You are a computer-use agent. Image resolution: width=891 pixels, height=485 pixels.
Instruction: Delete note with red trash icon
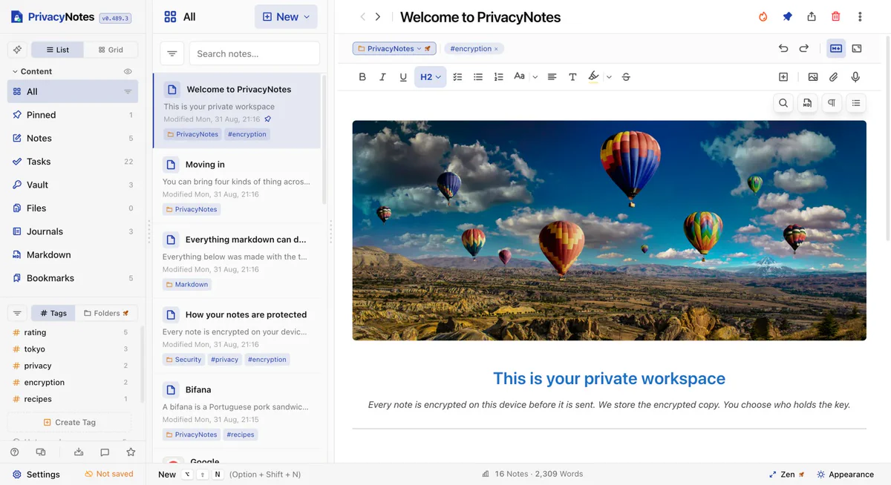pos(836,17)
